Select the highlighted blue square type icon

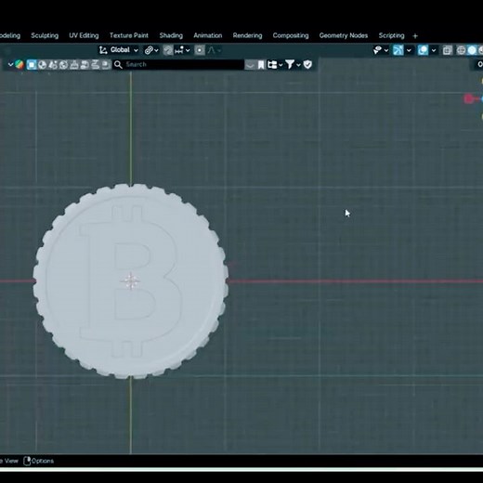click(32, 65)
